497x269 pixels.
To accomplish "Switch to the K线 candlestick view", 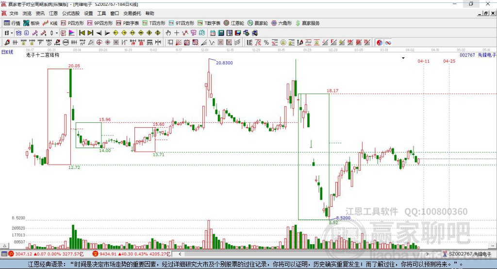I will 50,23.
